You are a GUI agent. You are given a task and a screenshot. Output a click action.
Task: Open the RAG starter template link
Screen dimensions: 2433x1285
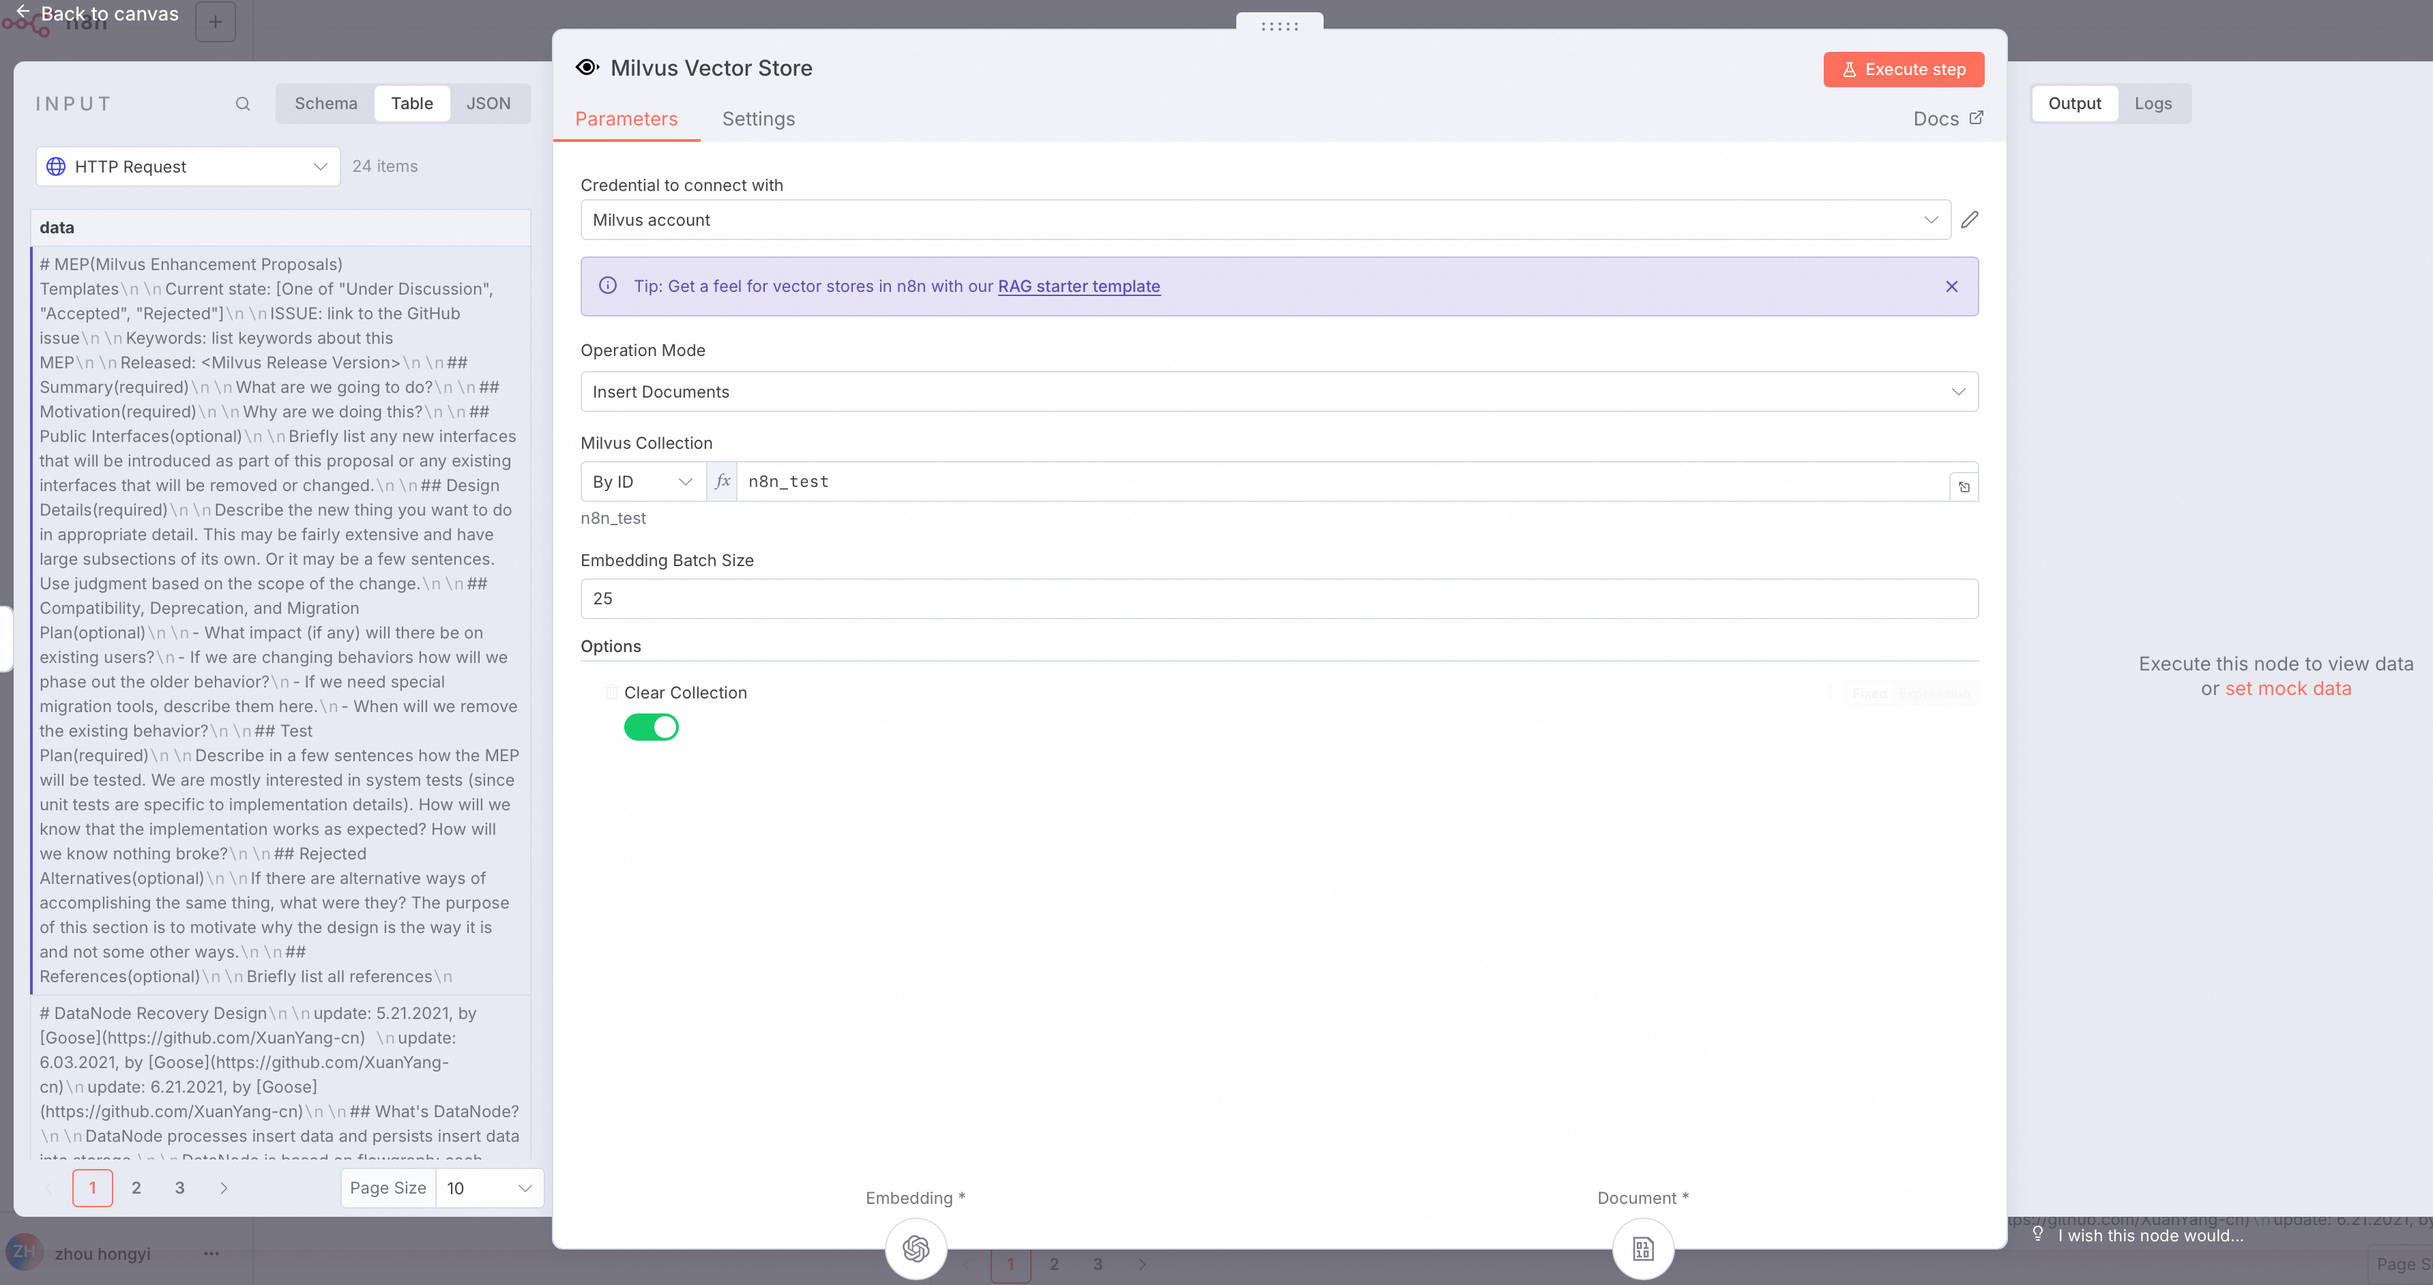point(1079,286)
